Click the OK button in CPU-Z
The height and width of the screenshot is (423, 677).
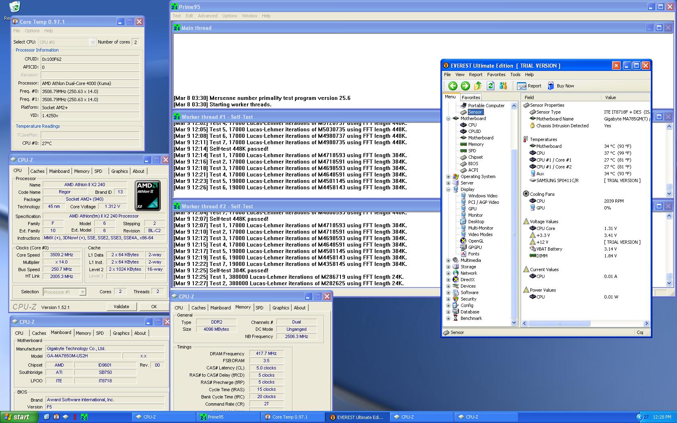pos(154,307)
